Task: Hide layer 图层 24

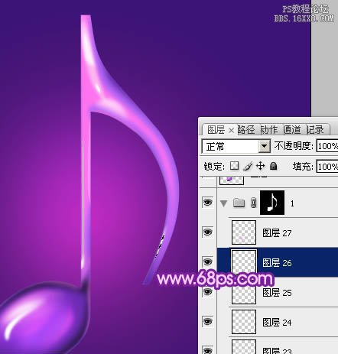Action: pos(208,322)
